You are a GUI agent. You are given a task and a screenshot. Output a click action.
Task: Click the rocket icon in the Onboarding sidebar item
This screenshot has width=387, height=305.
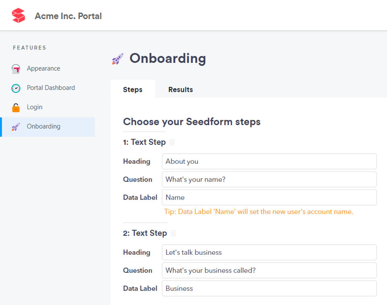click(x=16, y=127)
